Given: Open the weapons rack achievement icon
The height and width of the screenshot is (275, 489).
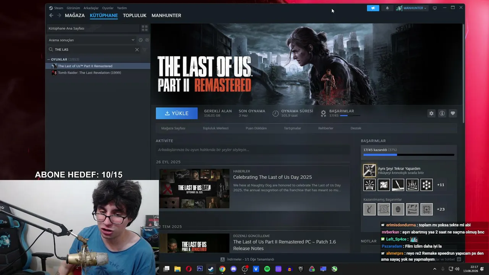Looking at the screenshot, I should click(x=412, y=185).
